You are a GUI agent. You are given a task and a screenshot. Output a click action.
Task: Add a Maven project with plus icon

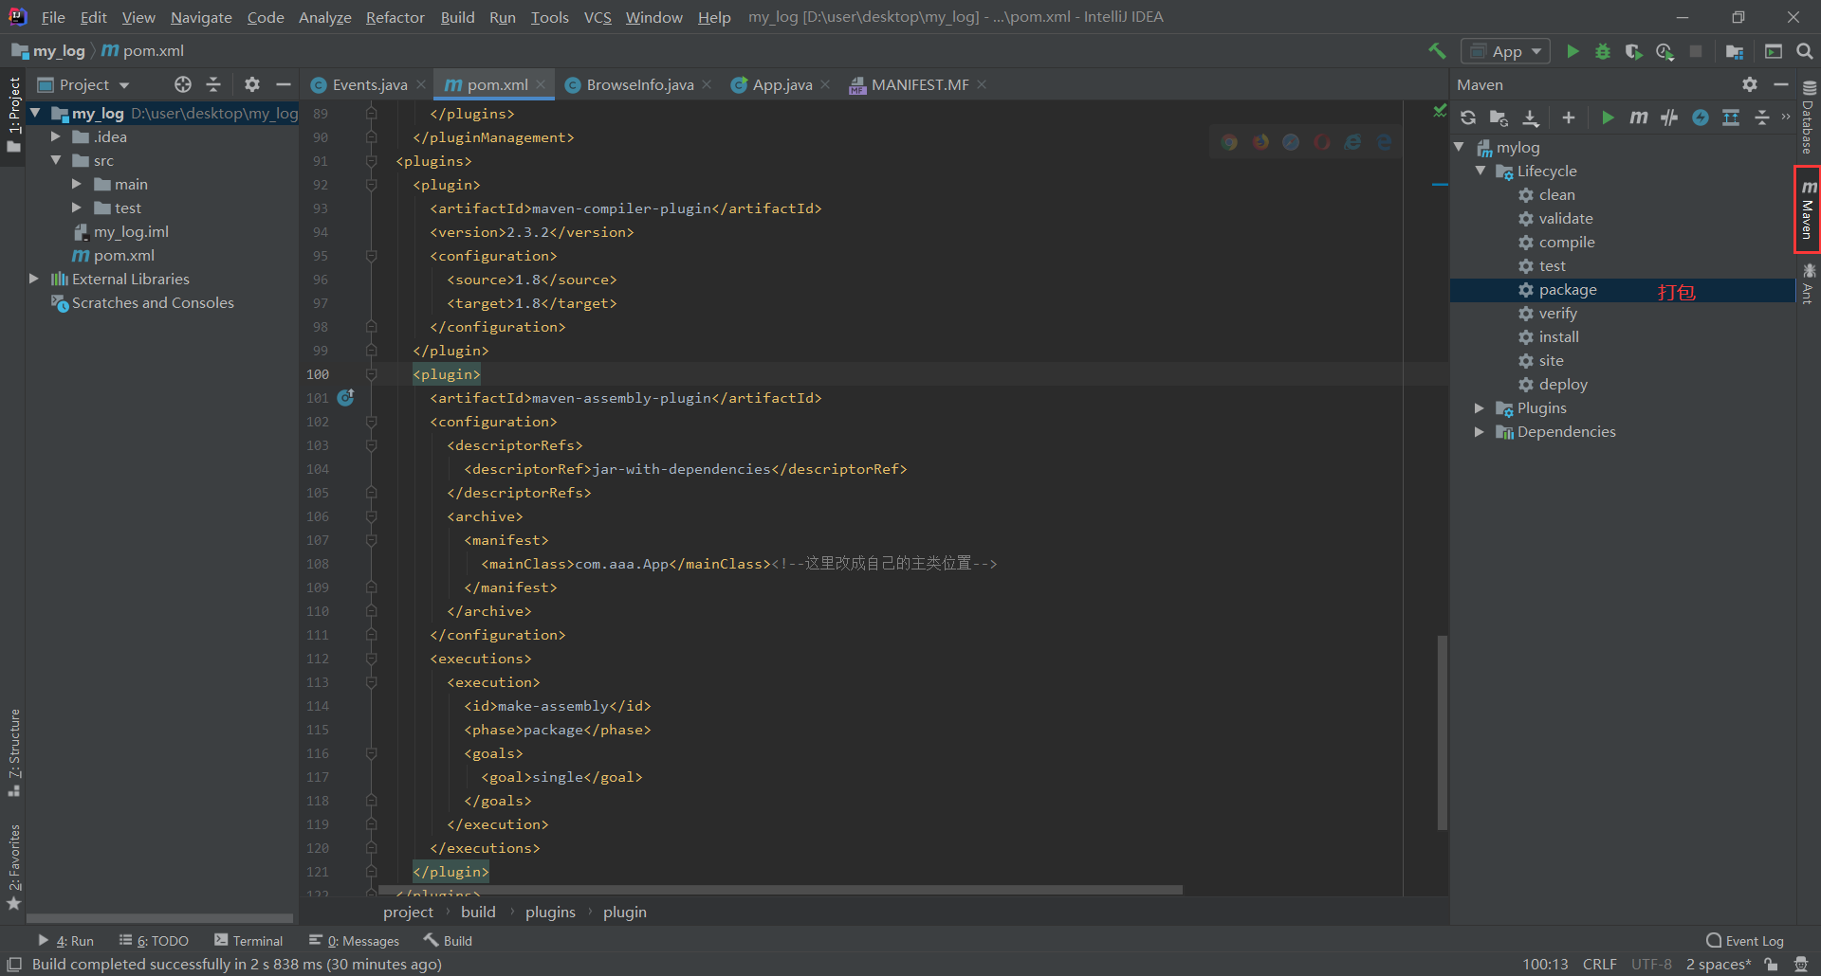1569,117
